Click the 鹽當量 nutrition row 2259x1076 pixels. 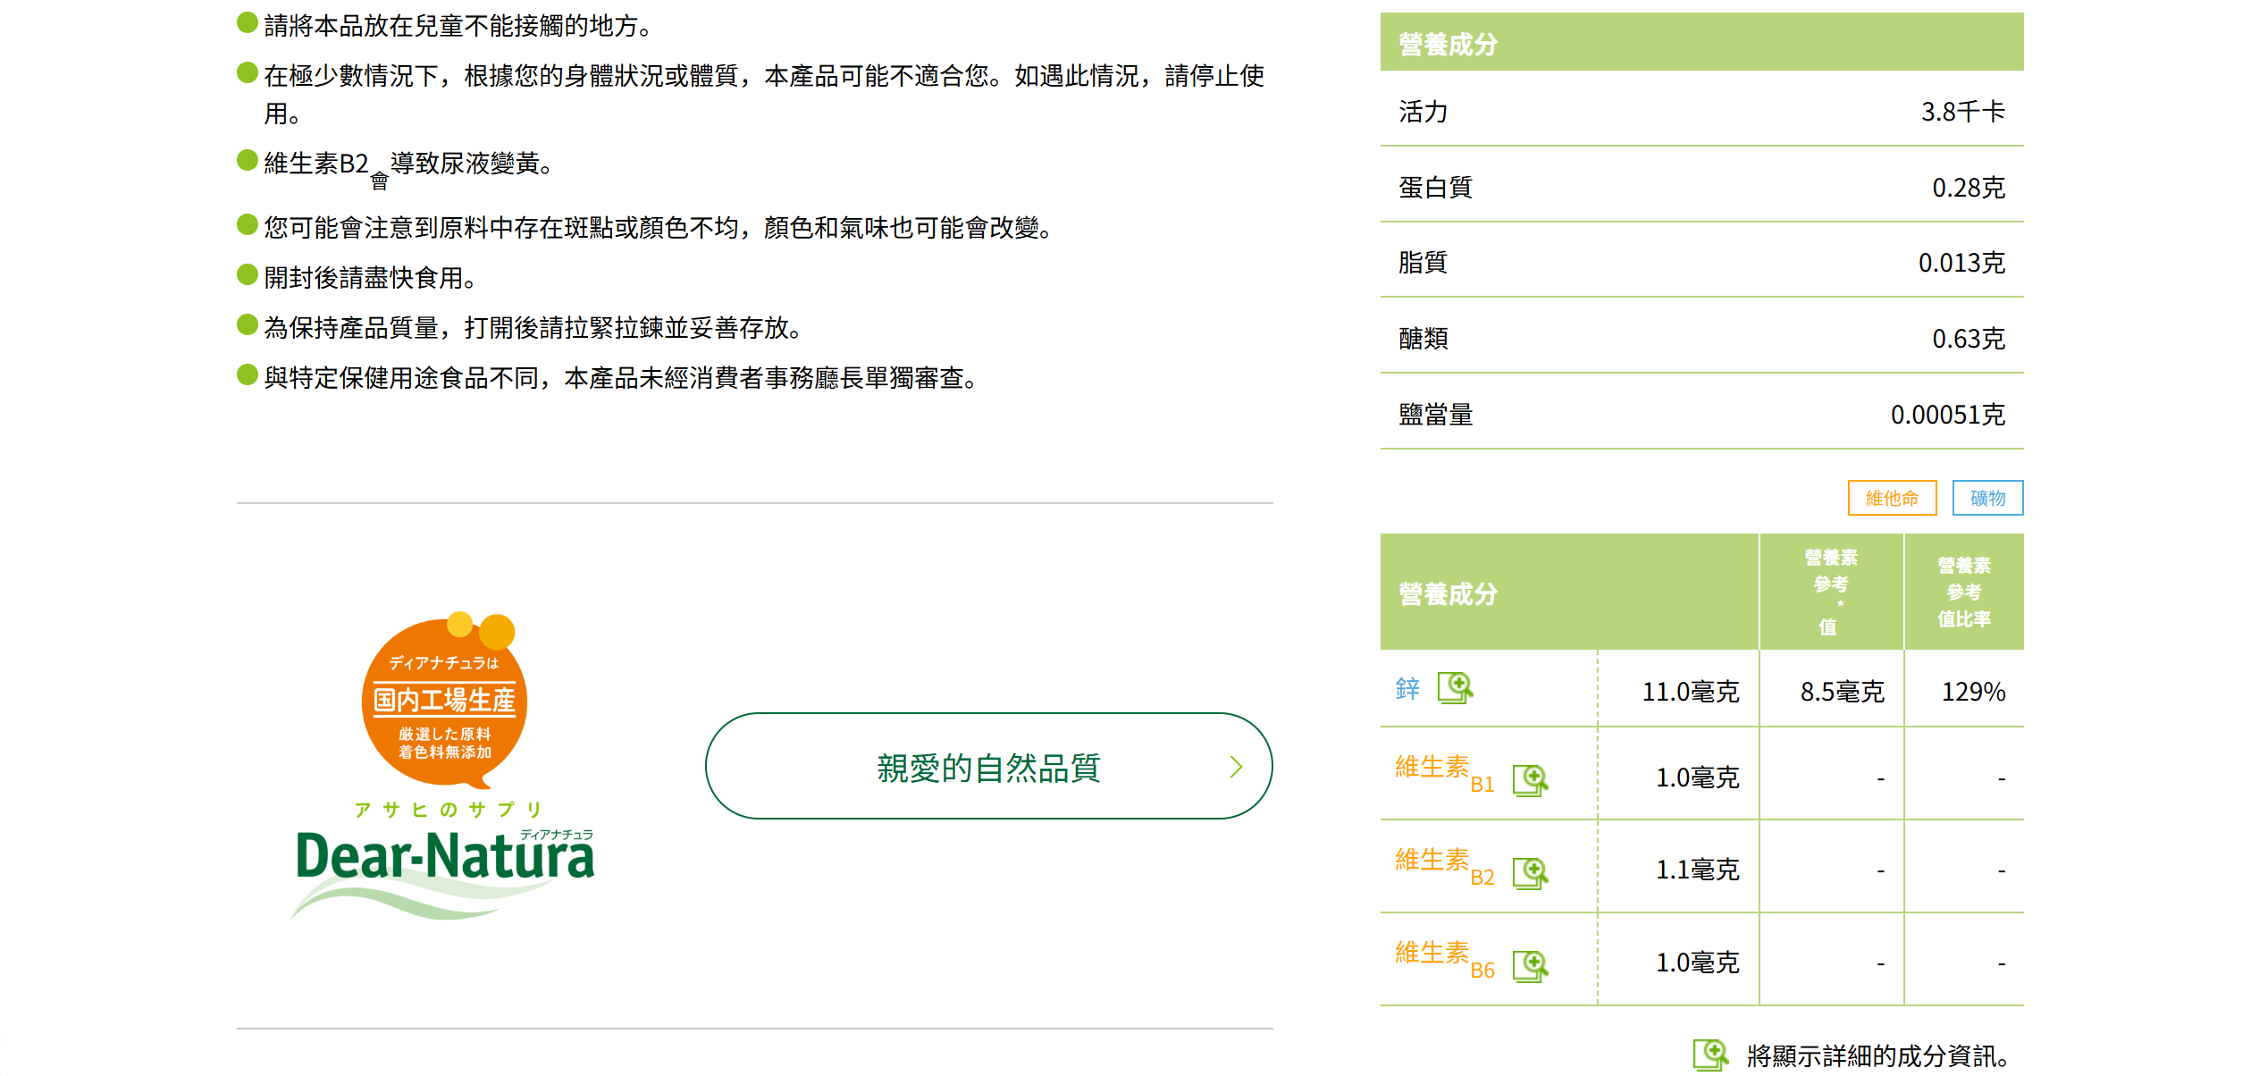[x=1701, y=415]
